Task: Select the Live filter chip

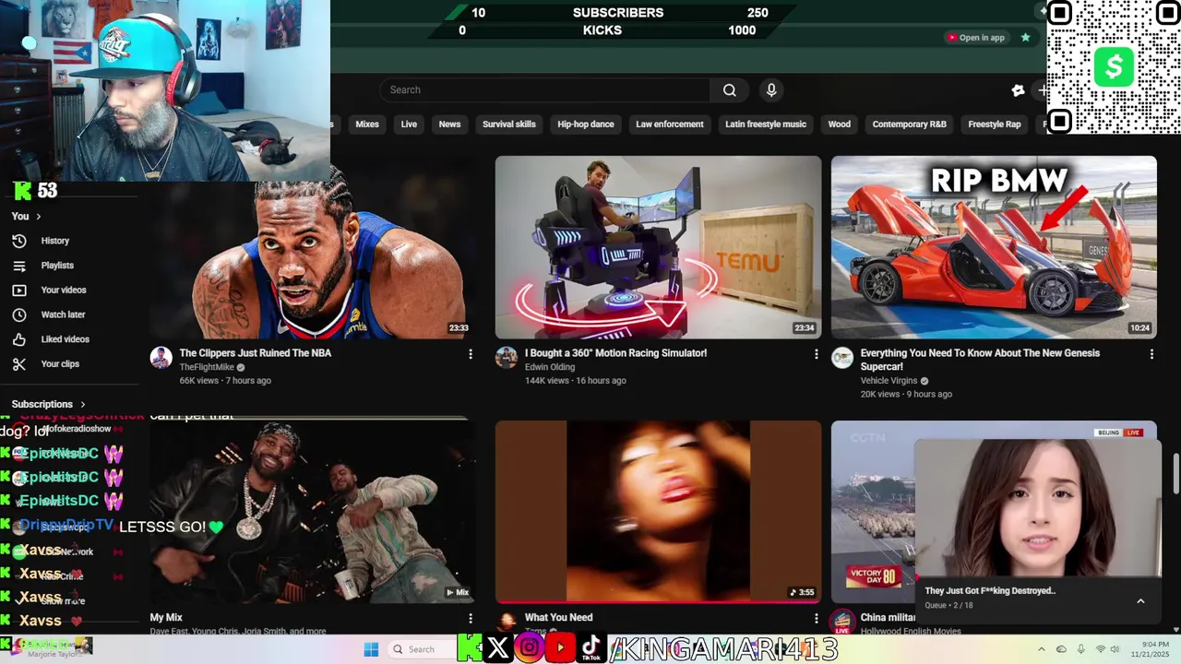Action: 409,125
